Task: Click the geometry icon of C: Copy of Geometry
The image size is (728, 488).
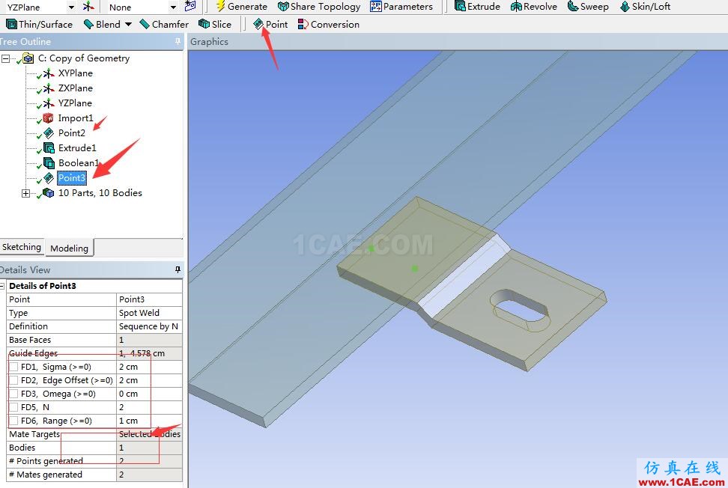Action: (x=28, y=58)
